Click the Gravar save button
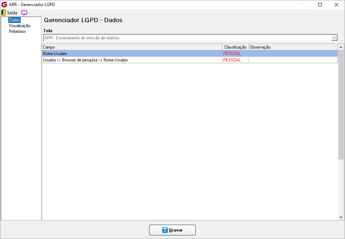The image size is (345, 239). point(172,230)
